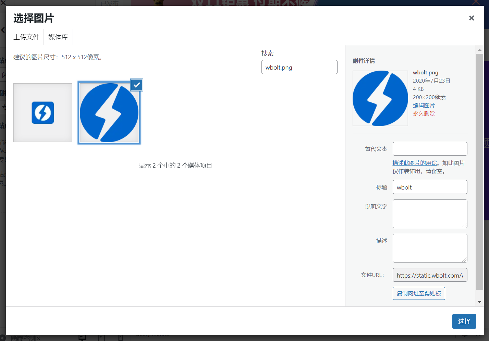This screenshot has height=341, width=489.
Task: Click the scrollbar down arrow in details panel
Action: (x=479, y=302)
